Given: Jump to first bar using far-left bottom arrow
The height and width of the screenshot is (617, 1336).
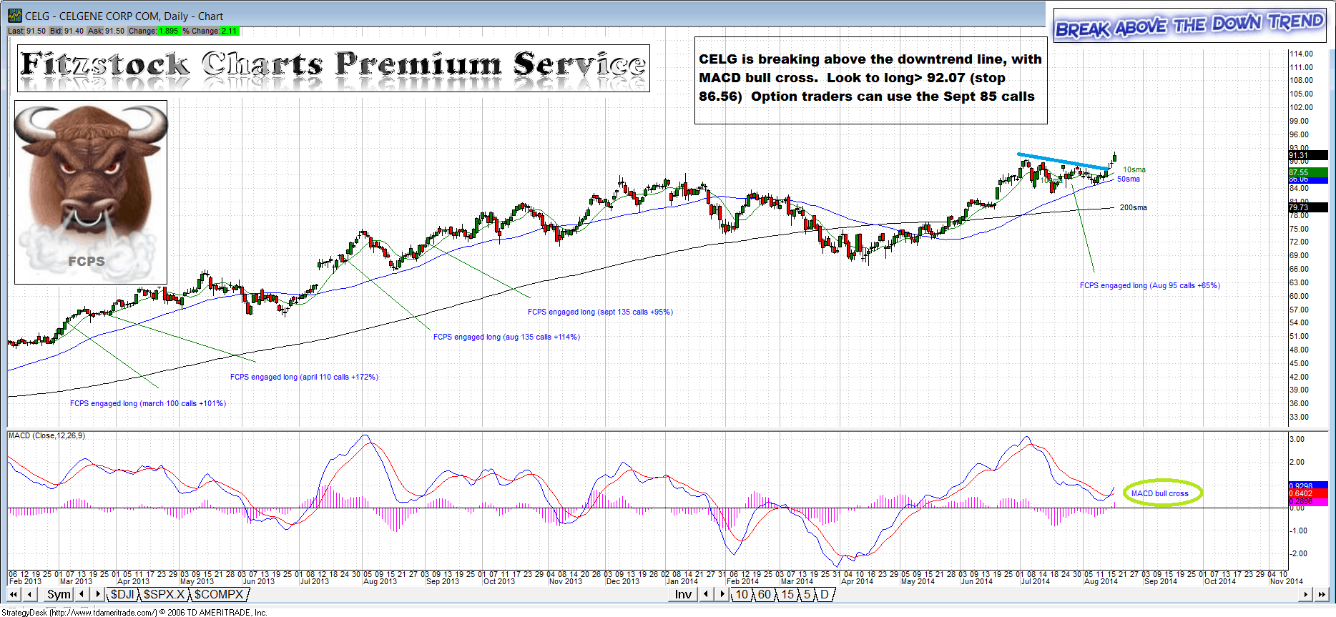Looking at the screenshot, I should click(14, 595).
